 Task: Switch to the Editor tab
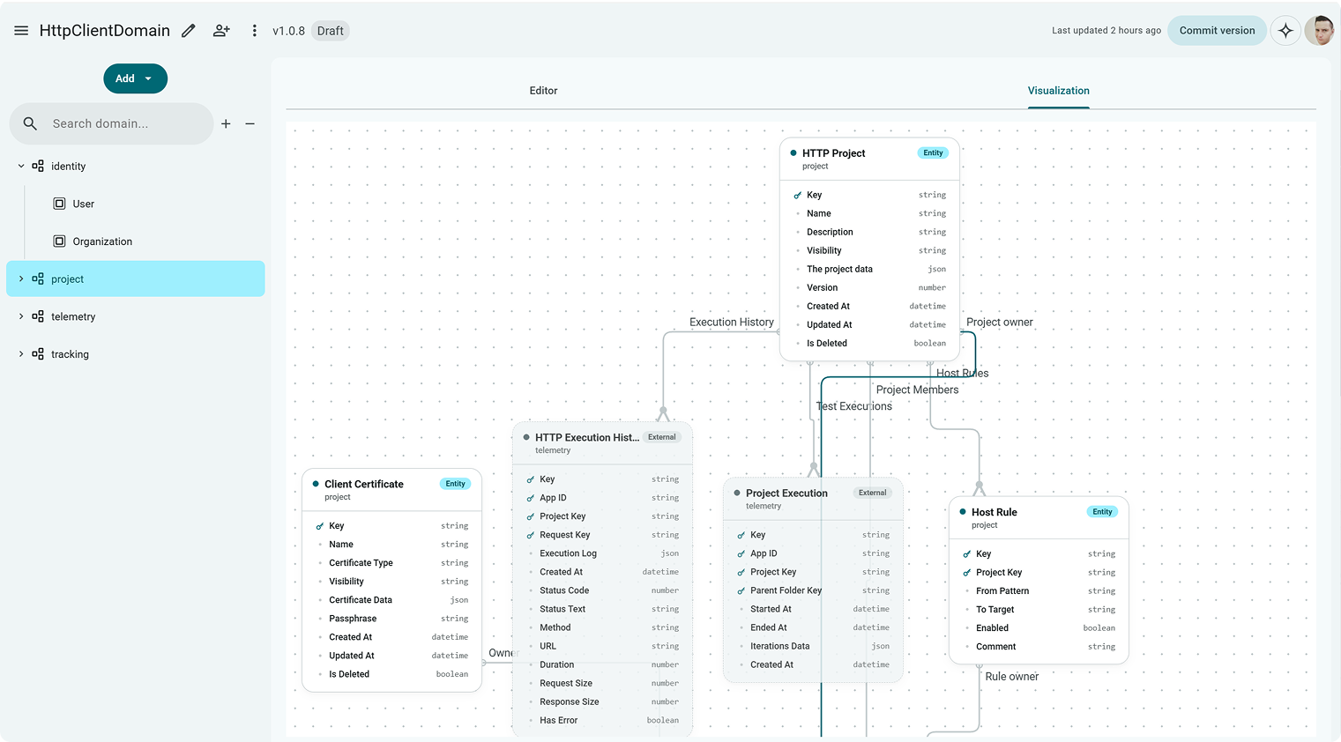pos(543,91)
